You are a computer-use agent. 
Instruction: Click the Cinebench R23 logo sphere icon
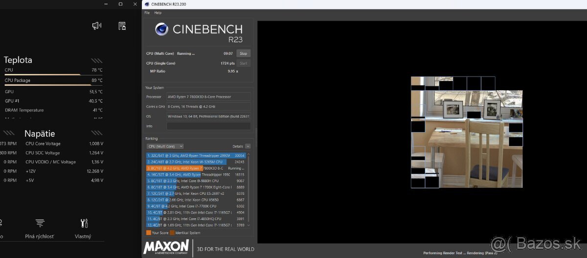click(x=162, y=29)
